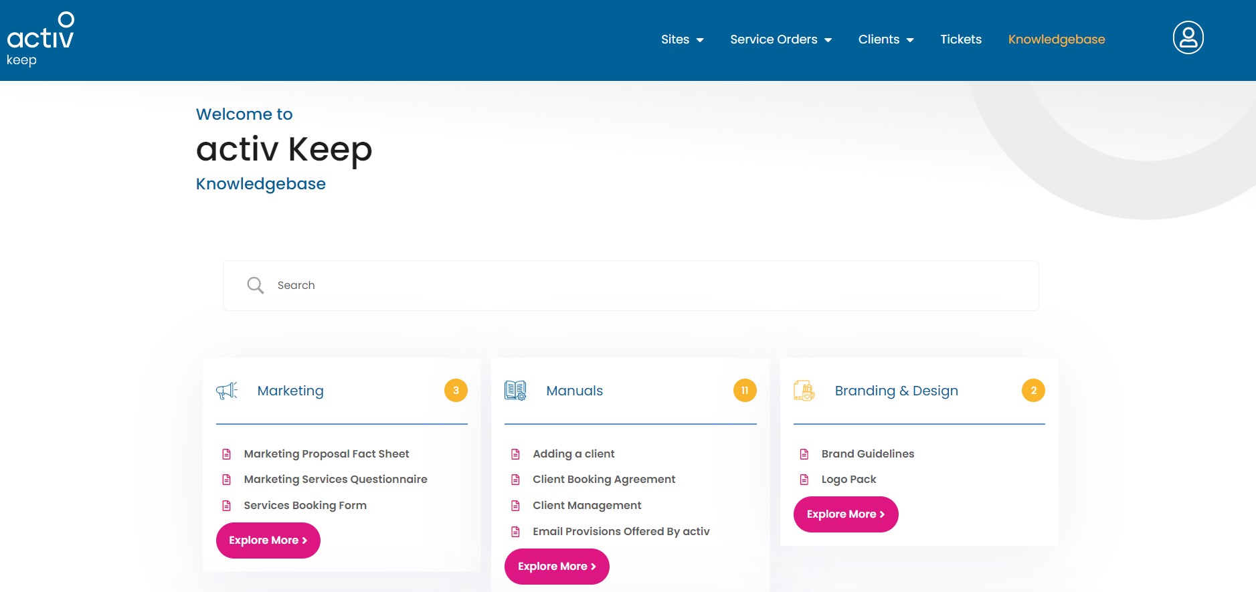This screenshot has width=1256, height=592.
Task: Click the Branding count badge showing 2
Action: tap(1033, 391)
